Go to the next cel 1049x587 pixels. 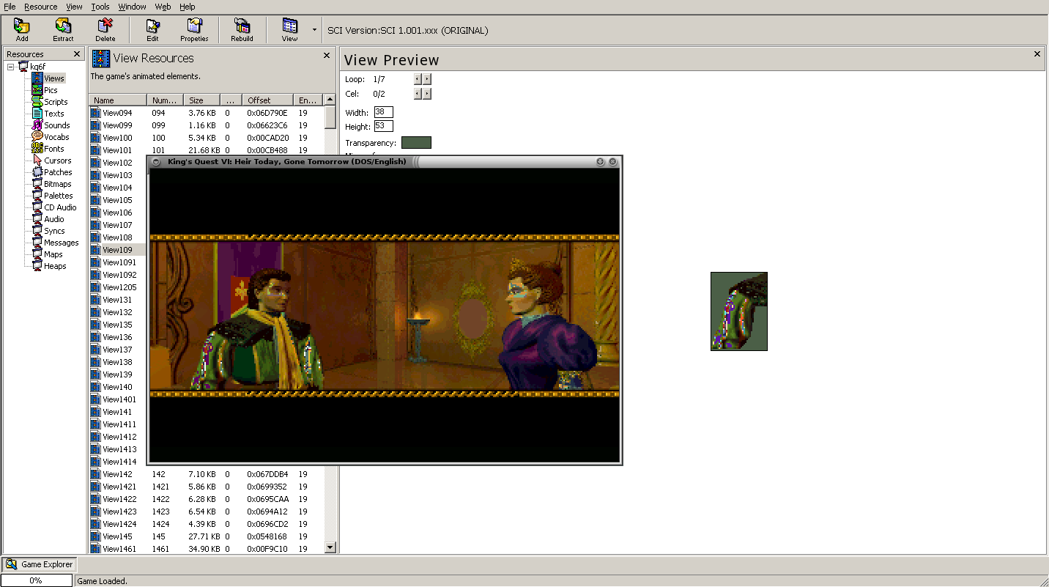tap(427, 94)
